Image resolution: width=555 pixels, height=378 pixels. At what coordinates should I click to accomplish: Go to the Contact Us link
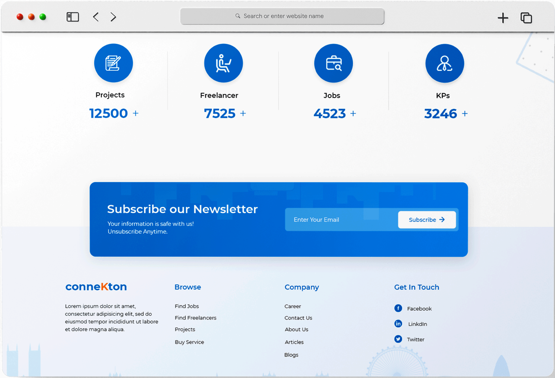point(298,318)
